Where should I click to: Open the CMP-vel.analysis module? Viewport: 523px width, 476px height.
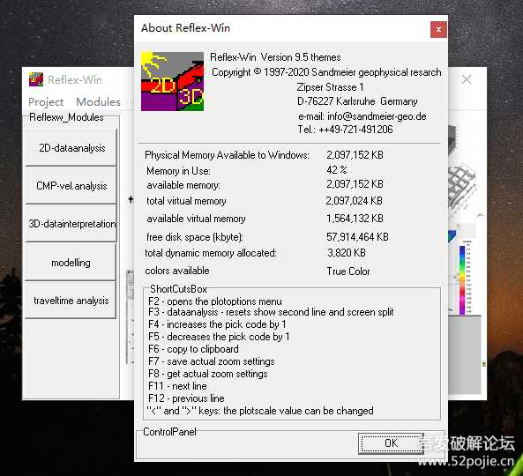coord(71,186)
